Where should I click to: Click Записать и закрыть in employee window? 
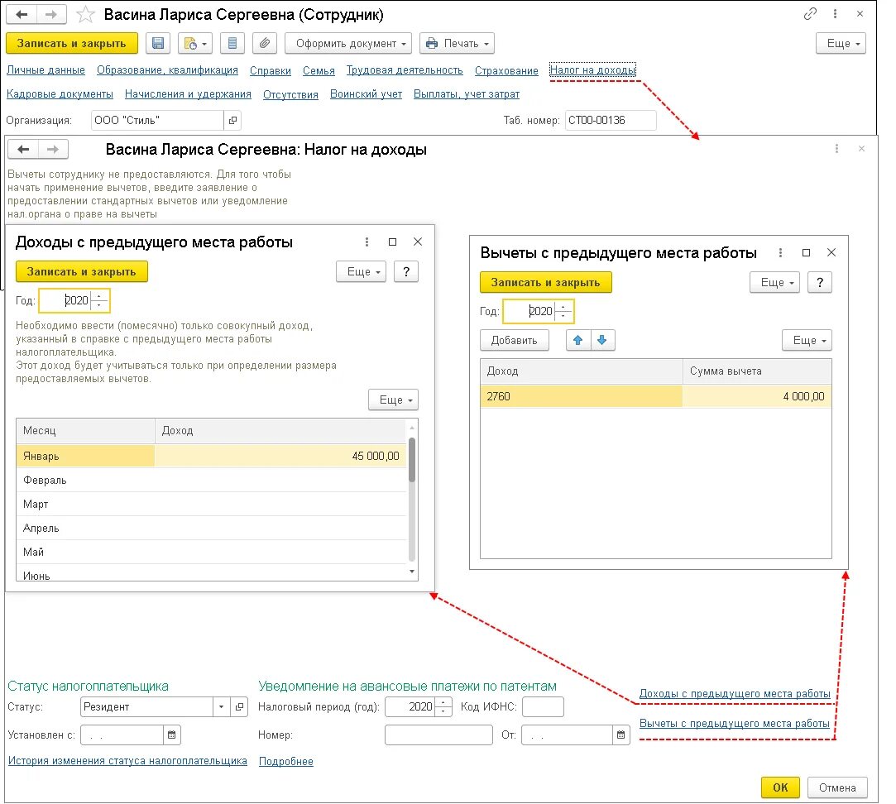coord(72,44)
